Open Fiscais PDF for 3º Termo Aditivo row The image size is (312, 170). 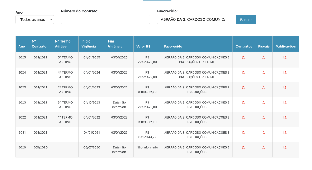(263, 102)
